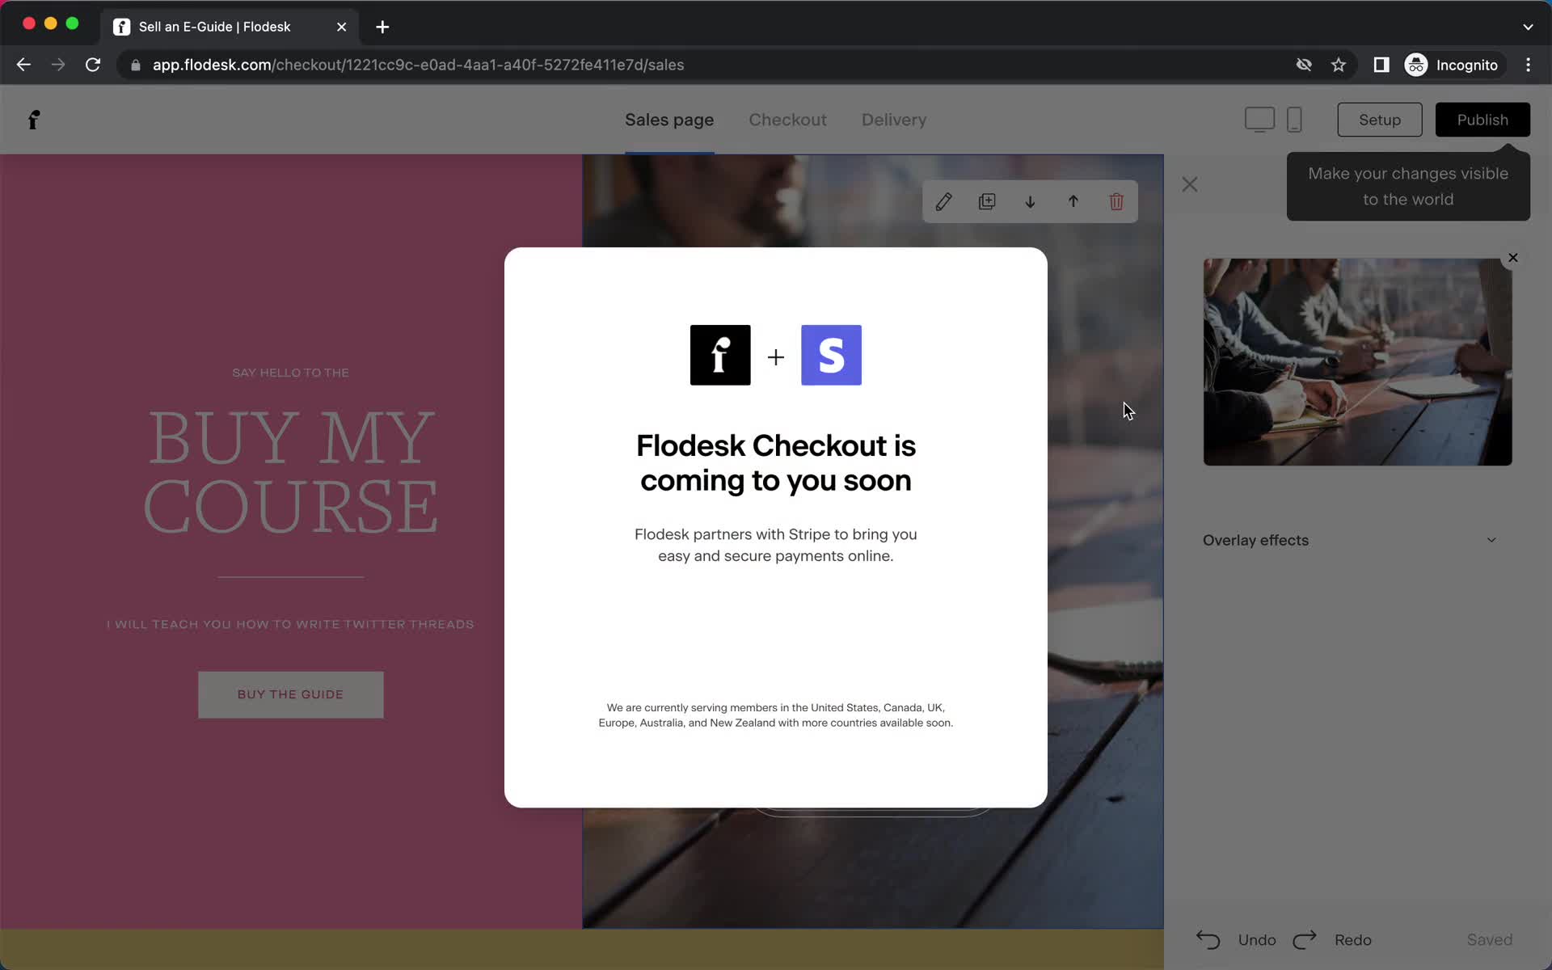
Task: Click the Setup button
Action: (1380, 119)
